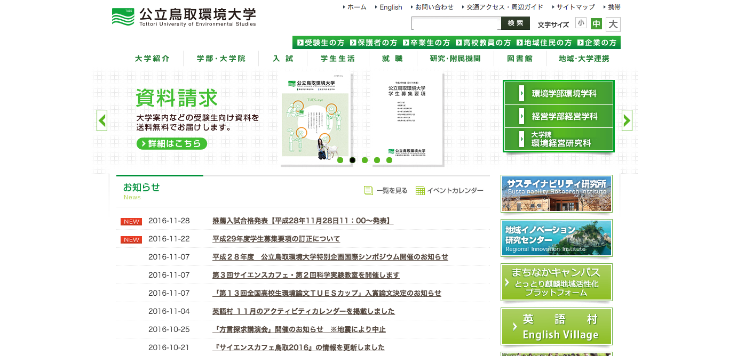729x356 pixels.
Task: Click the 検索 search button
Action: click(x=516, y=23)
